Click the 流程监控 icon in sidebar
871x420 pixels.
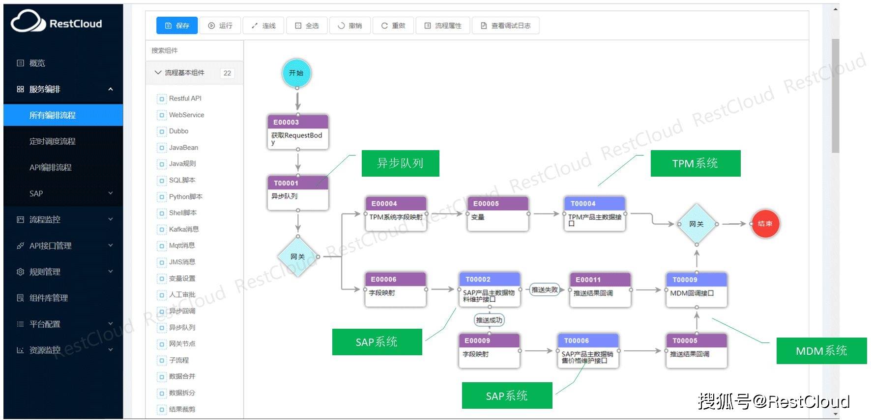pyautogui.click(x=20, y=219)
